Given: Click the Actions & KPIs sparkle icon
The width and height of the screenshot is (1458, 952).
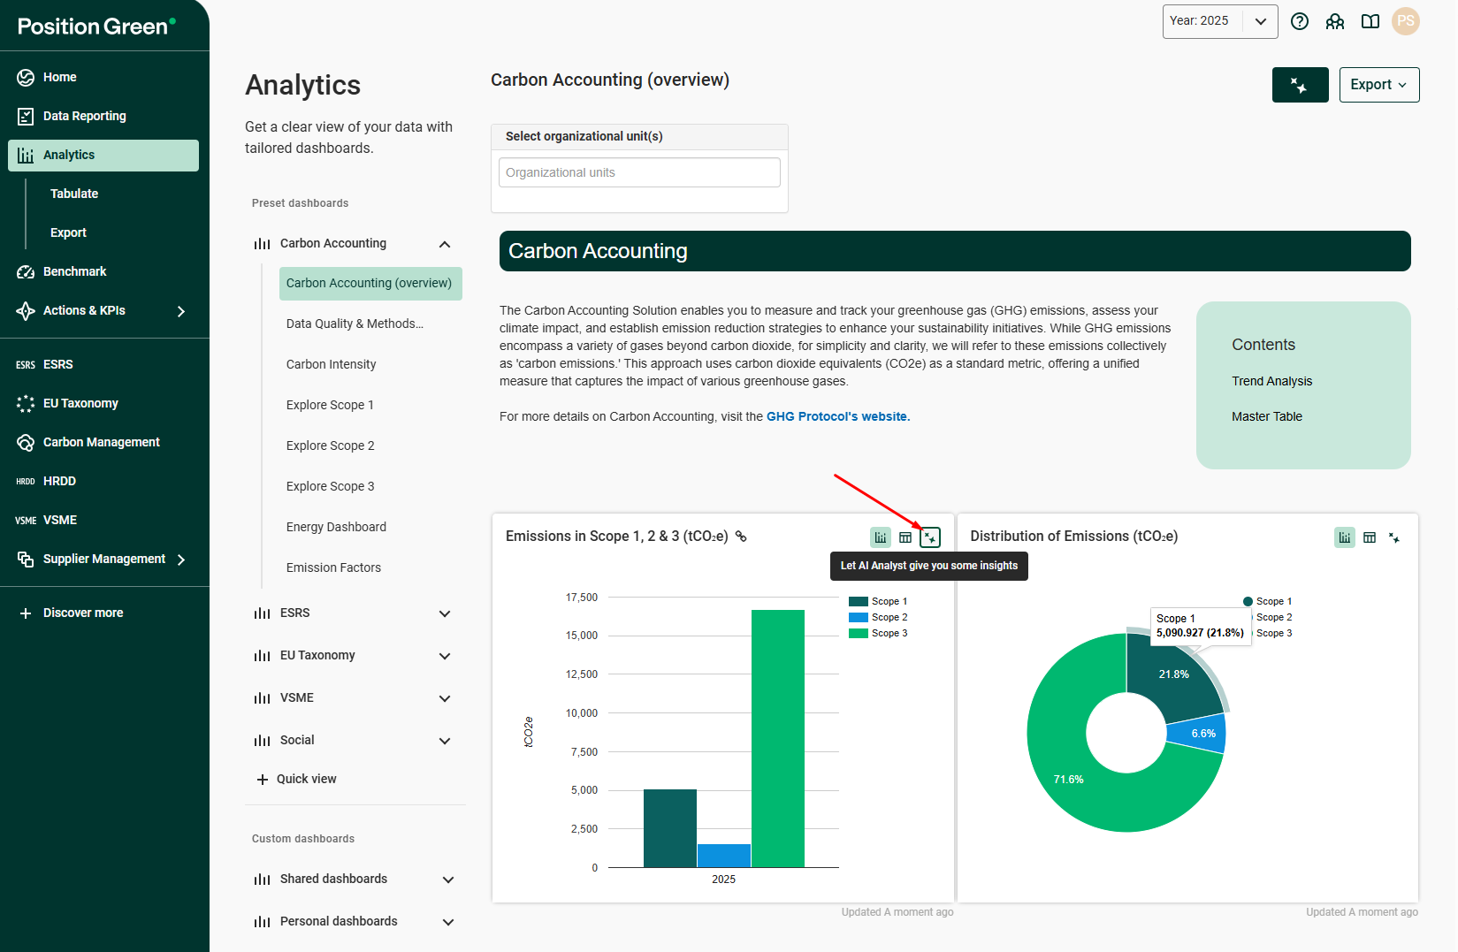Looking at the screenshot, I should coord(26,310).
